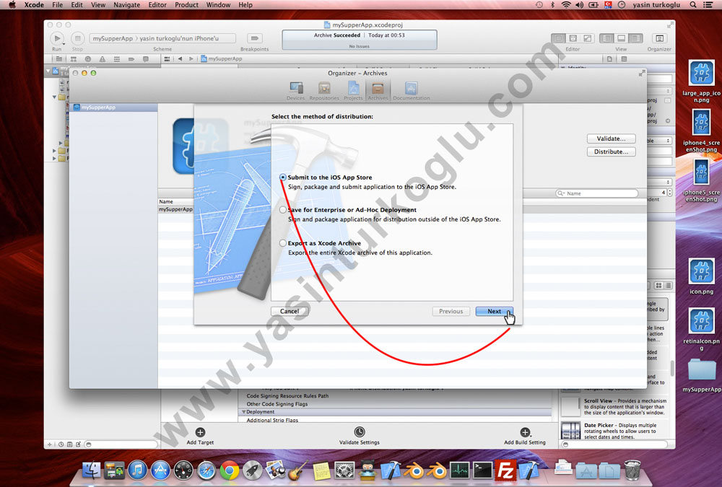
Task: Switch to the Version editor in Xcode
Action: (x=588, y=38)
